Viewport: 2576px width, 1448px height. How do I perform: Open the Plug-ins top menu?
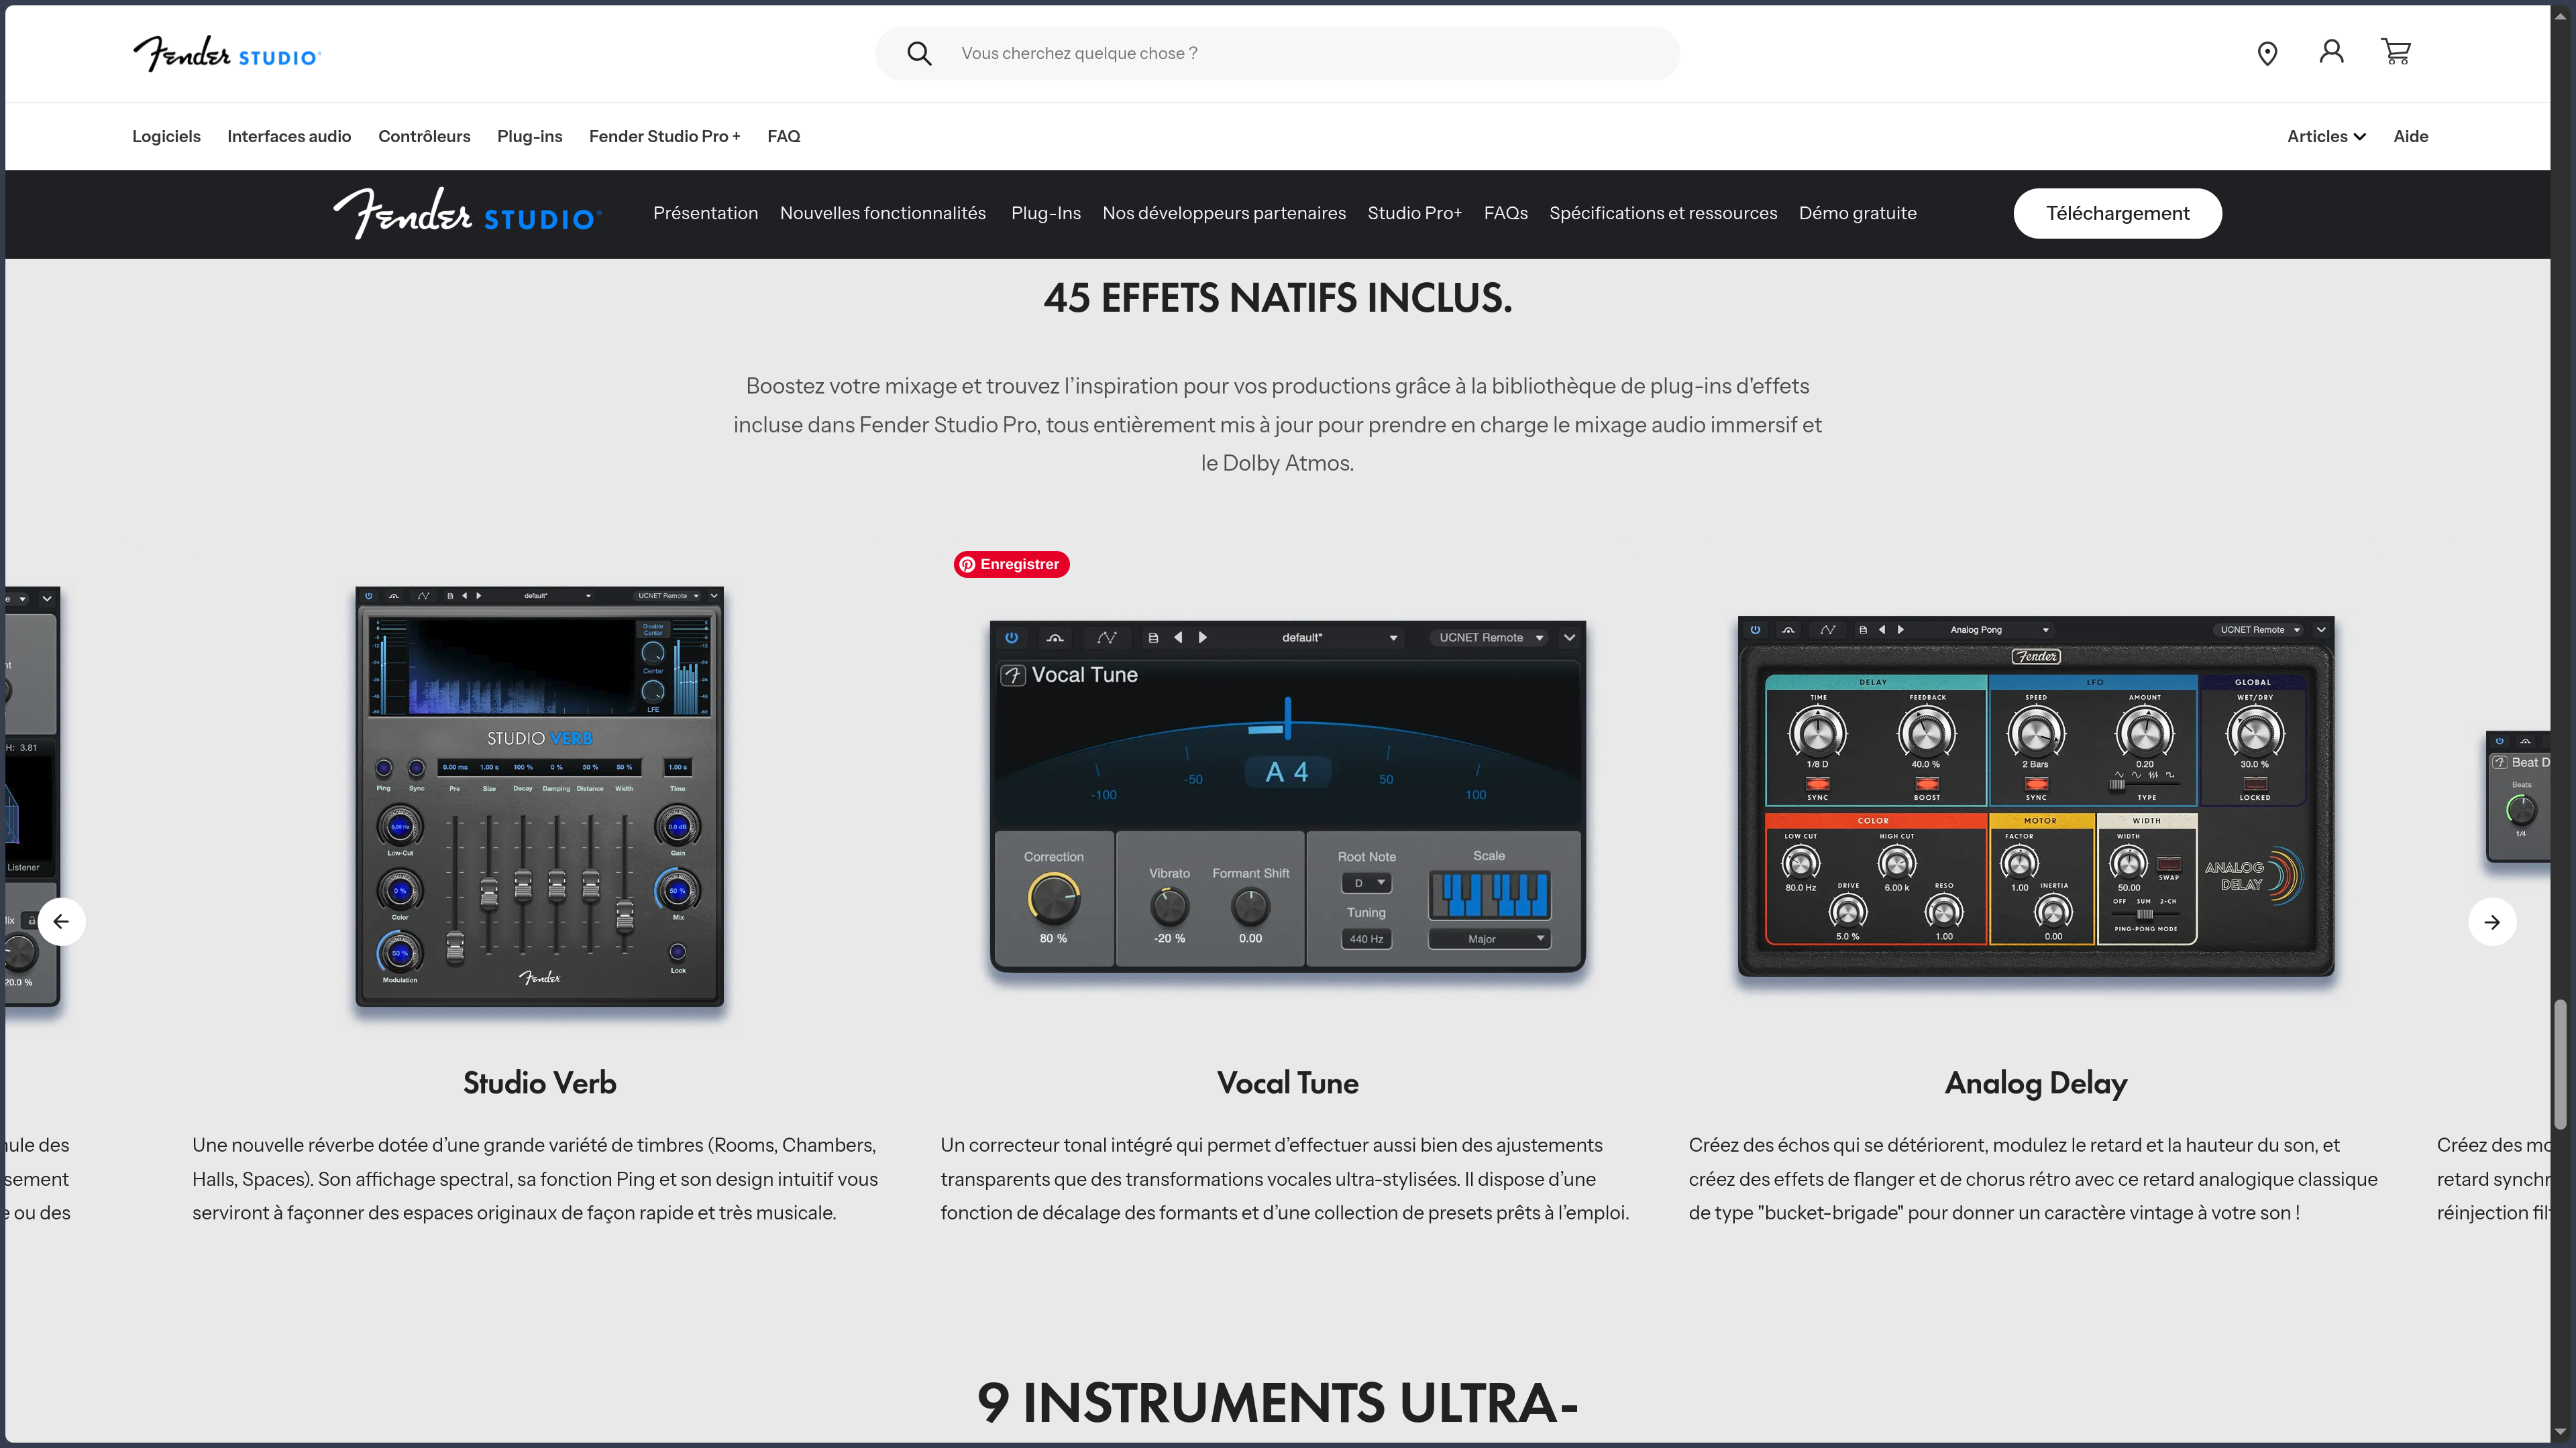(530, 136)
